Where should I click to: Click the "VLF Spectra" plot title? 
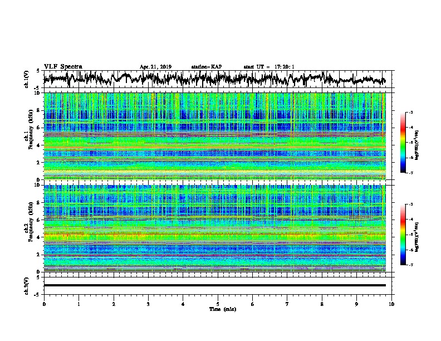pos(63,67)
